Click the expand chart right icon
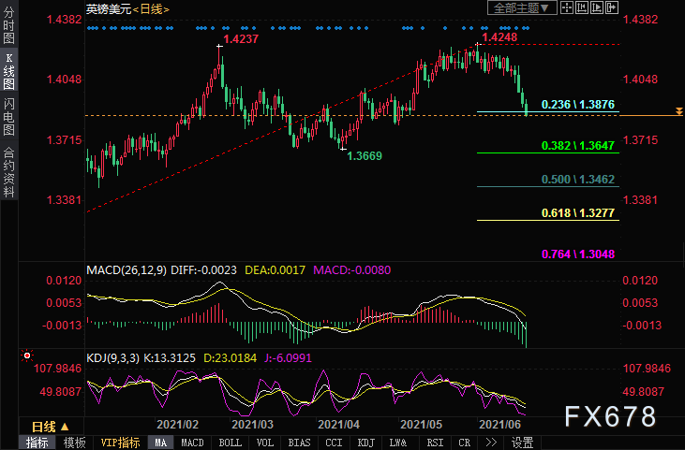The width and height of the screenshot is (685, 450). click(612, 7)
